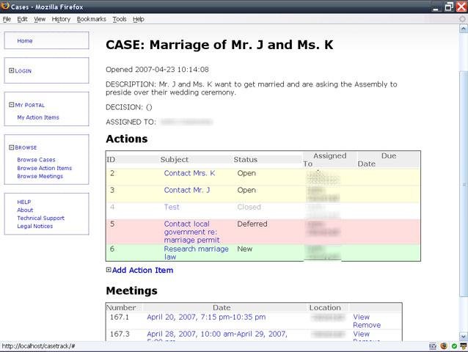This screenshot has width=468, height=352.
Task: Click the black and gold status bar icon
Action: pyautogui.click(x=463, y=346)
